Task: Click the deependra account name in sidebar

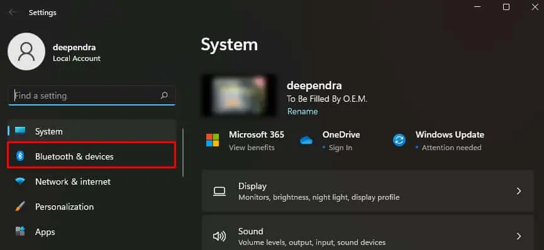Action: [x=74, y=48]
